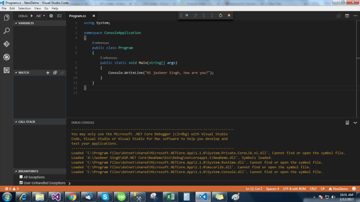
Task: Enable the All Exceptions breakpoint checkbox
Action: point(21,177)
